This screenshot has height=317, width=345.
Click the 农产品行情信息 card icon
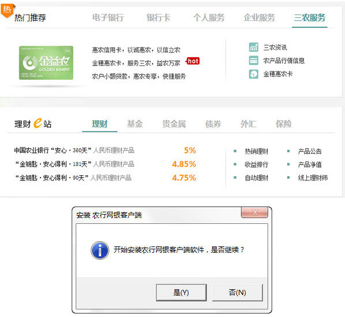(x=254, y=60)
